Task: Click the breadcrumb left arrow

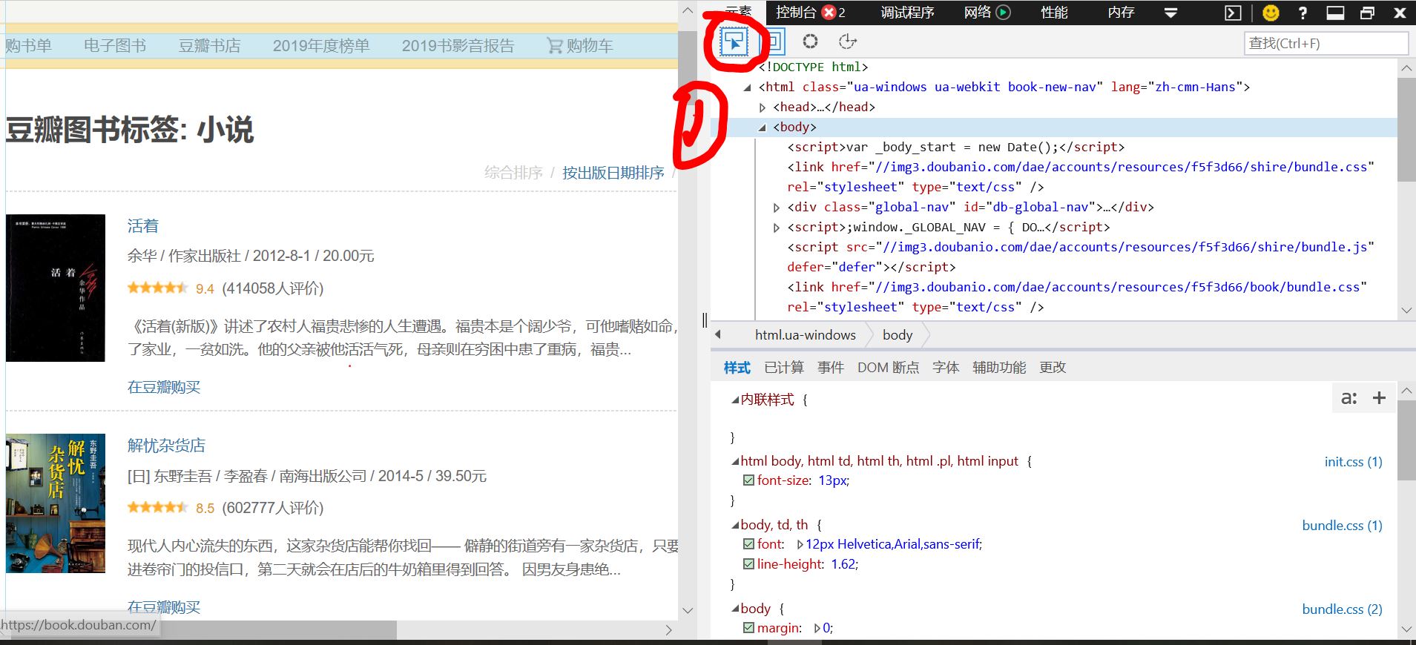Action: point(718,334)
